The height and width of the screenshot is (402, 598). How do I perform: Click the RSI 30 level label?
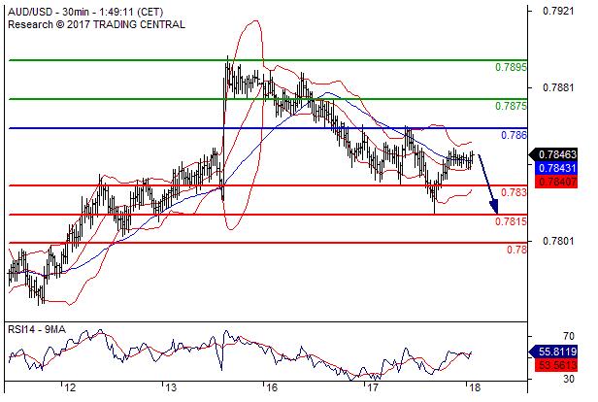[x=569, y=379]
